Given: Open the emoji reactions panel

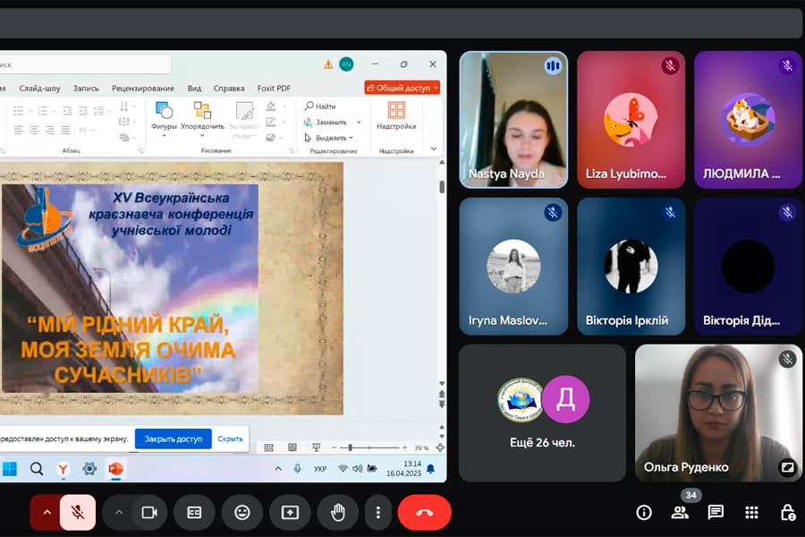Looking at the screenshot, I should click(241, 512).
